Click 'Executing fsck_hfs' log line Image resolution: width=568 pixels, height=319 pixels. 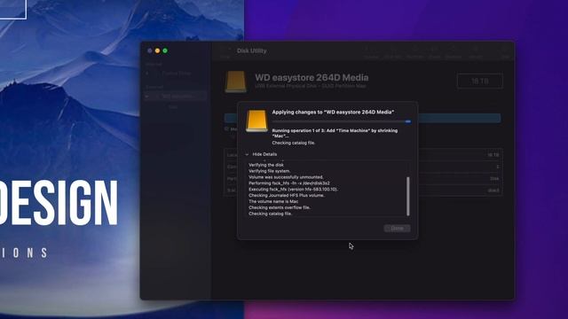[x=293, y=189]
